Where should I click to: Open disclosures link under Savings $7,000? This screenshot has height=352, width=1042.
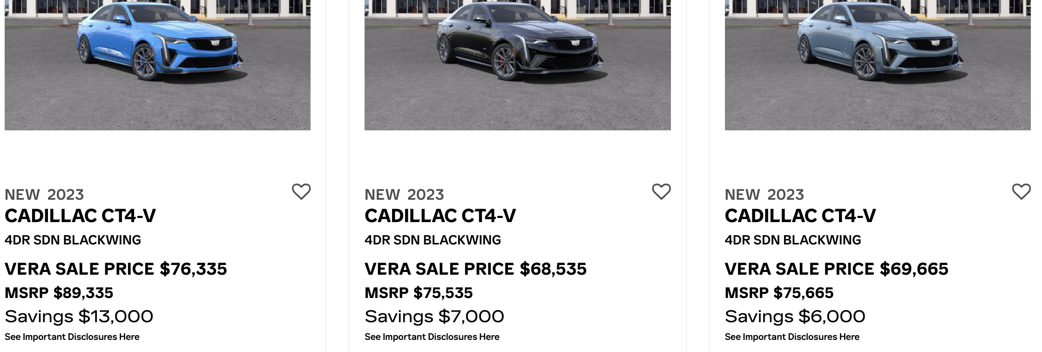click(432, 337)
